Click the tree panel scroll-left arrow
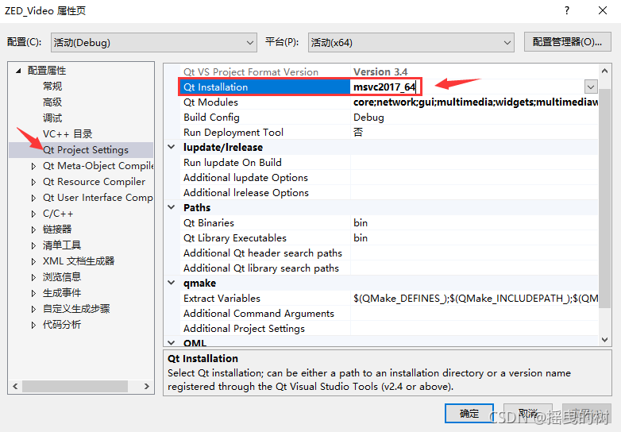 pos(15,386)
